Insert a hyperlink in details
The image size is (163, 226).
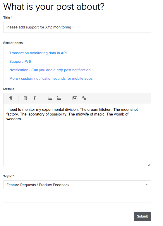click(84, 98)
